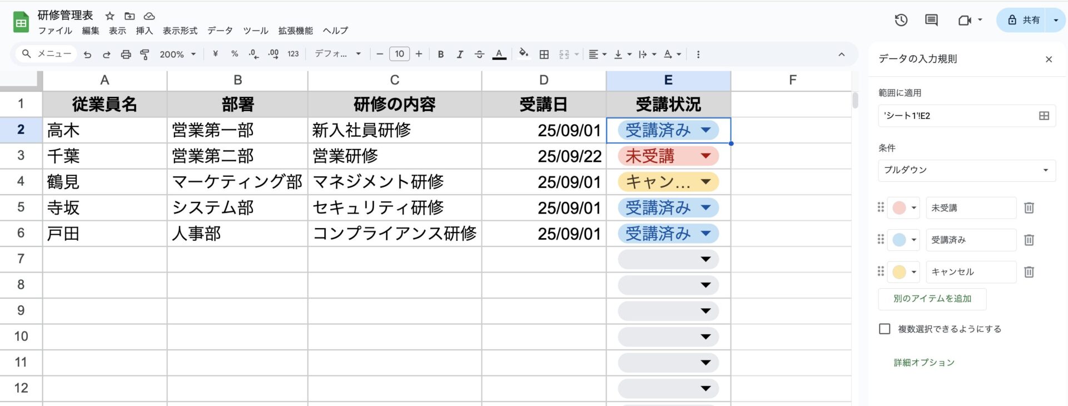Open the 200% zoom dropdown
This screenshot has height=406, width=1068.
[177, 55]
